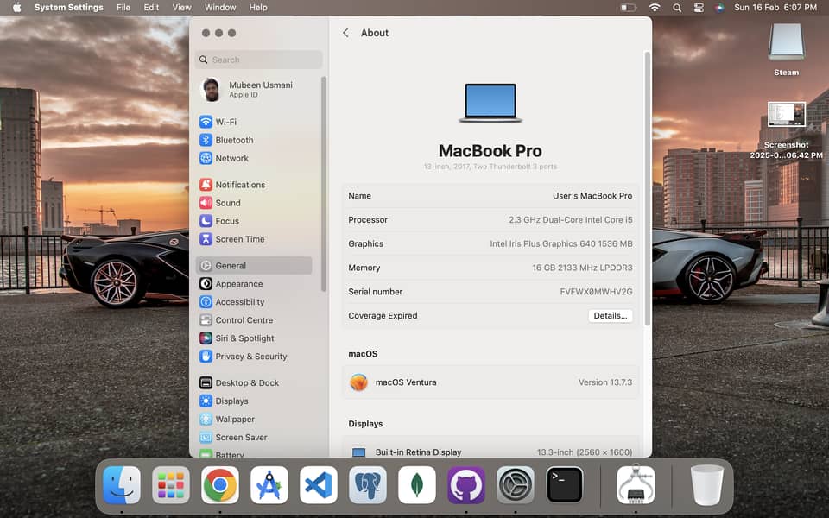Click Siri icon in menu bar
The image size is (829, 518).
tap(719, 8)
